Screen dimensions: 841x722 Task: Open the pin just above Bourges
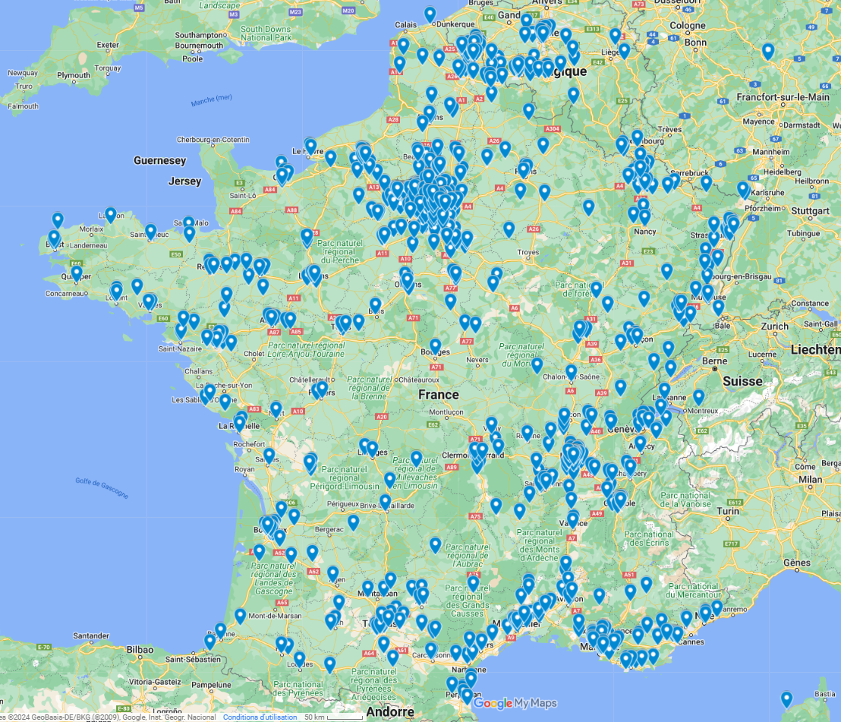tap(435, 345)
